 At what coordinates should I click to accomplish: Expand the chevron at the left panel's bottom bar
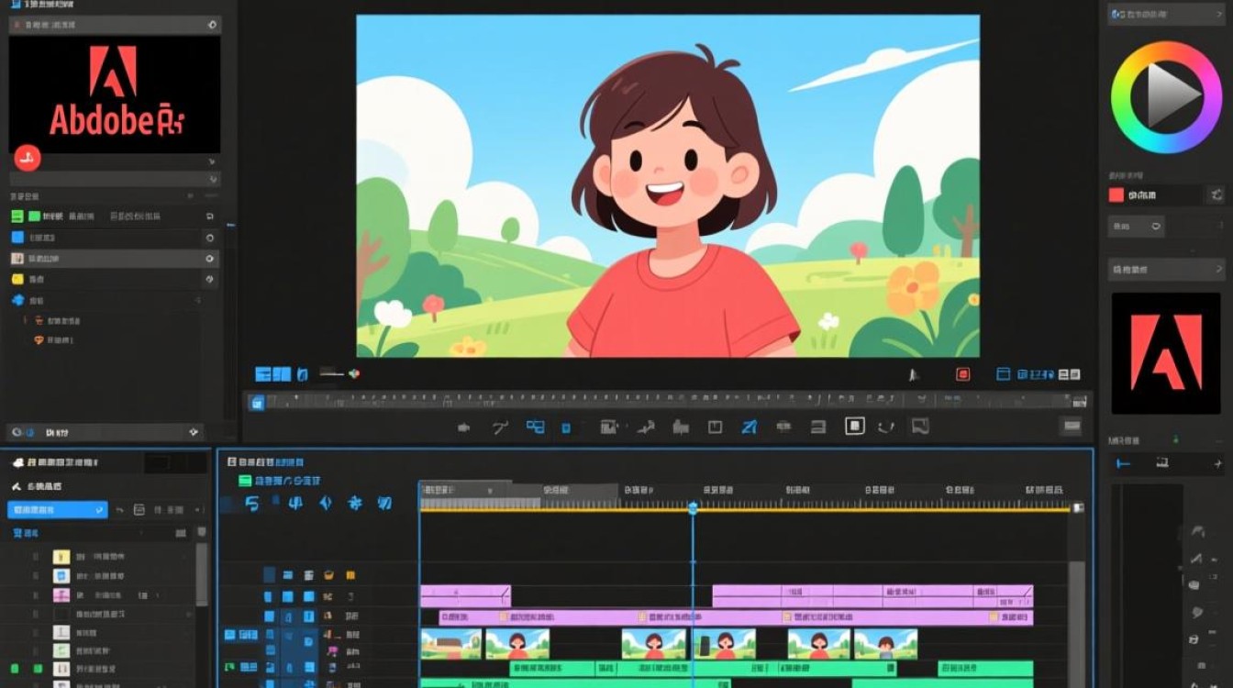(x=194, y=431)
